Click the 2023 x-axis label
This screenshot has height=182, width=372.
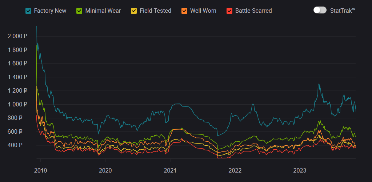[299, 170]
